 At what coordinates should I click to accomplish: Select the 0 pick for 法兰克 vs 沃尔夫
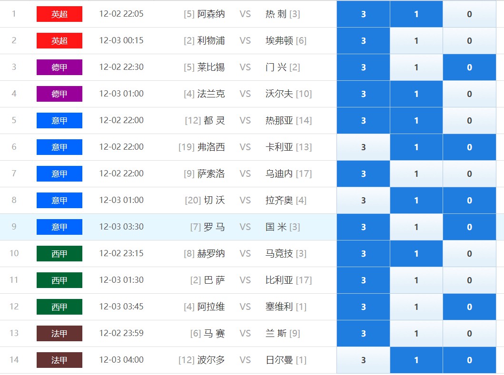(469, 94)
